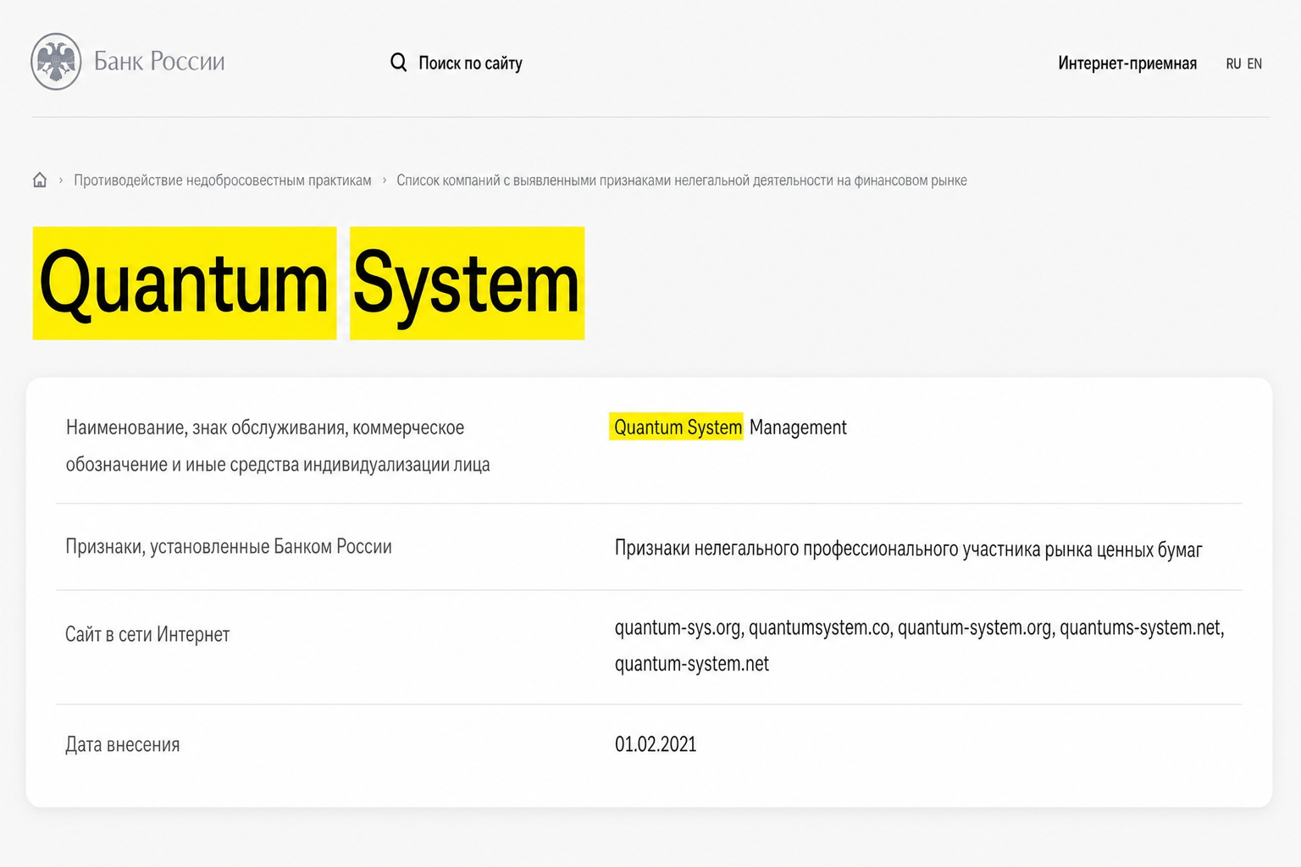Switch language to EN
This screenshot has height=867, width=1301.
coord(1254,64)
